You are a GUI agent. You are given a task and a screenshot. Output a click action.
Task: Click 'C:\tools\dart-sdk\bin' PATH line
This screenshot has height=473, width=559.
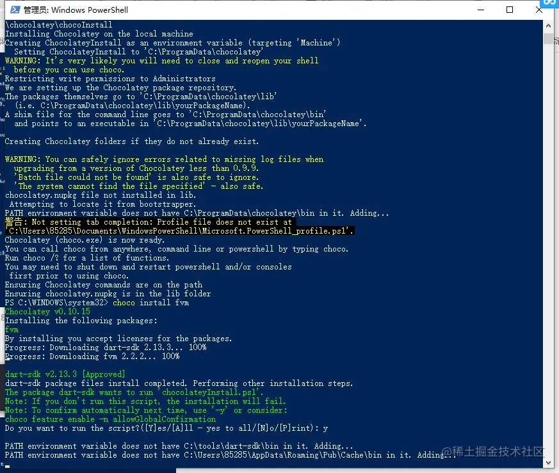[x=179, y=446]
